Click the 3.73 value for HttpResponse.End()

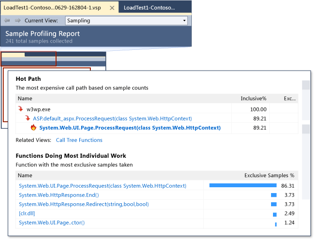click(x=289, y=195)
